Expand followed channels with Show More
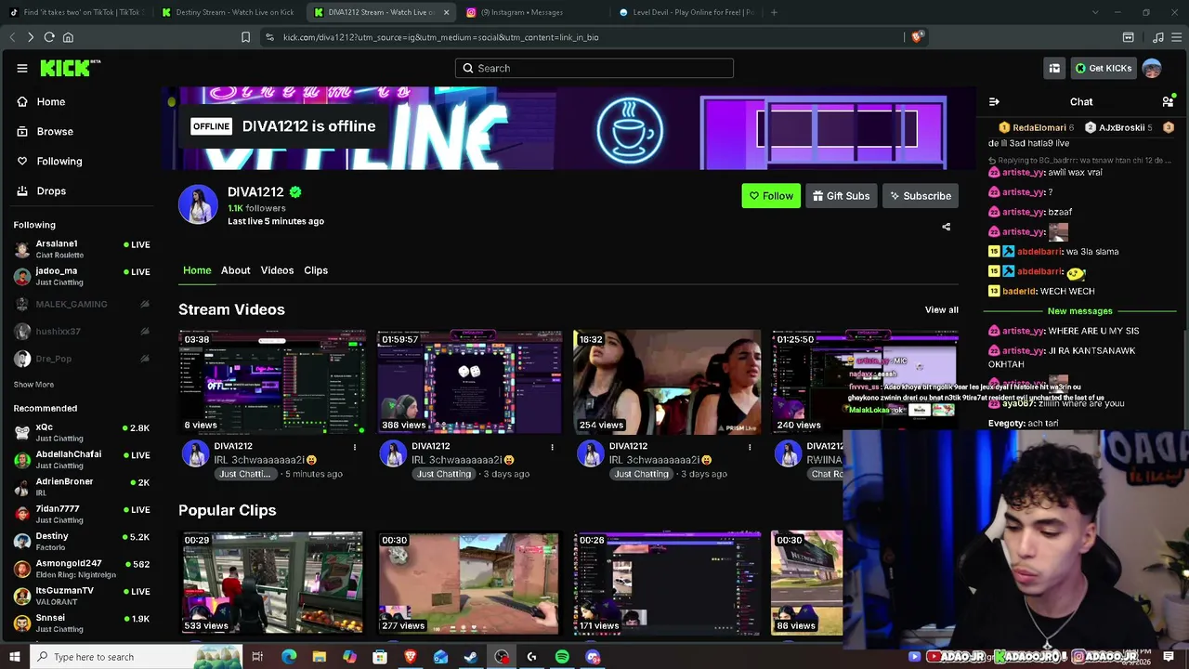The height and width of the screenshot is (669, 1189). point(33,385)
